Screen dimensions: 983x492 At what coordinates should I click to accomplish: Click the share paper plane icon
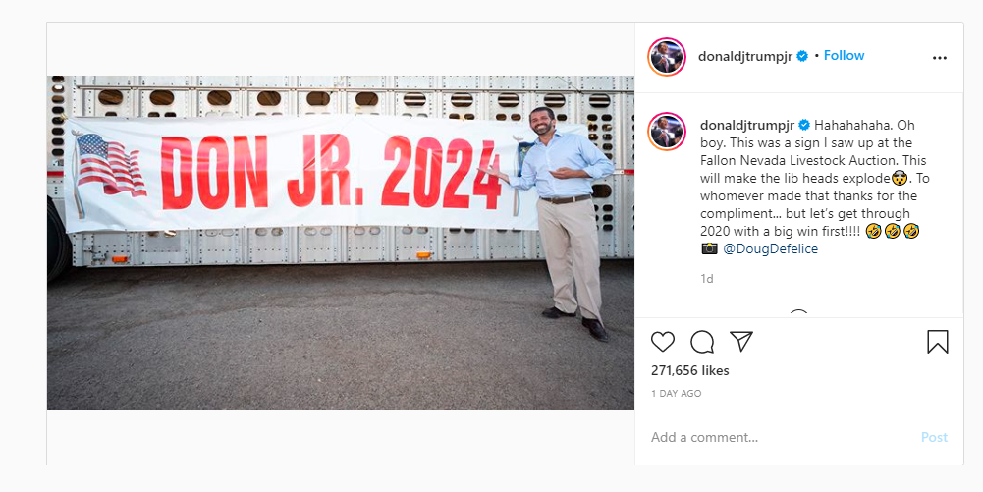[741, 342]
